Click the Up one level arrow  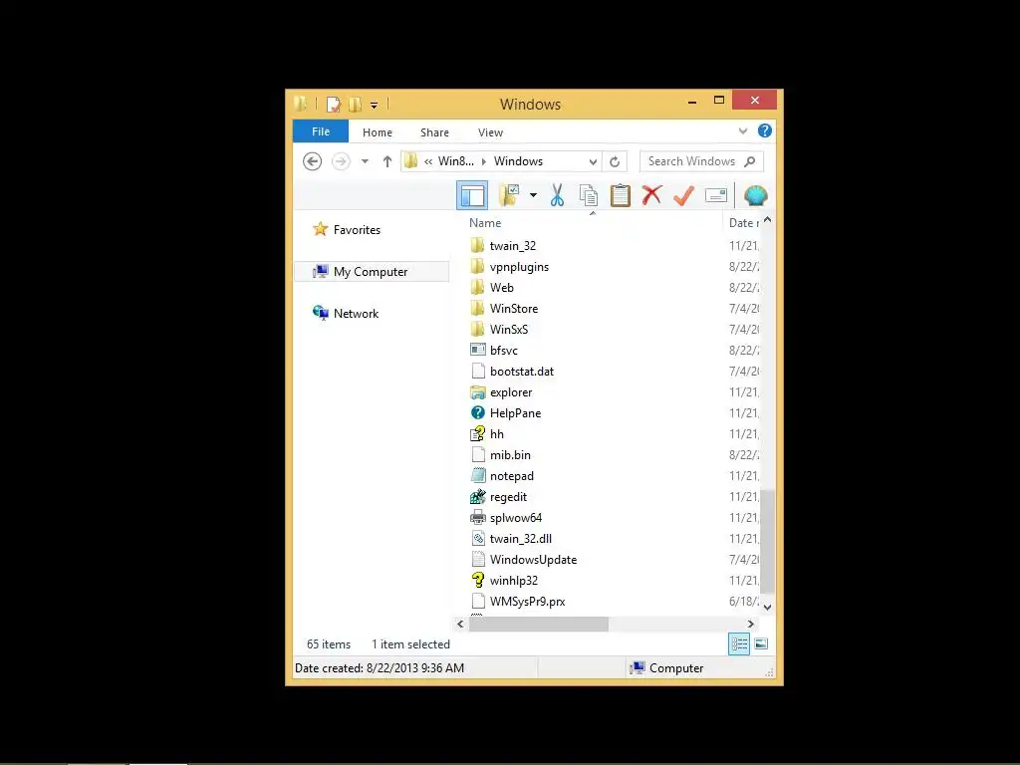click(x=387, y=161)
